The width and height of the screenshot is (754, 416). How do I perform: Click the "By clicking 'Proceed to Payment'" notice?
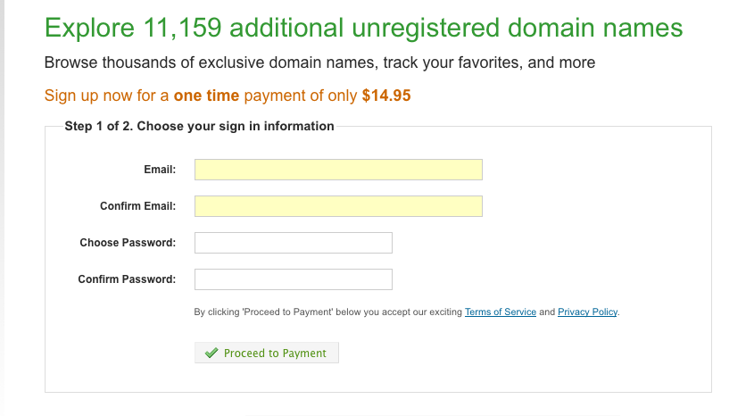[x=327, y=312]
